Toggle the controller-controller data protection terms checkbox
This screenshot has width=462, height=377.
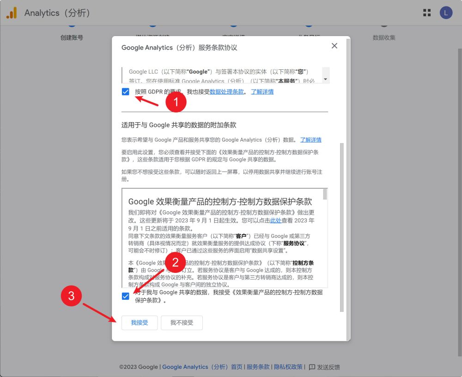126,296
